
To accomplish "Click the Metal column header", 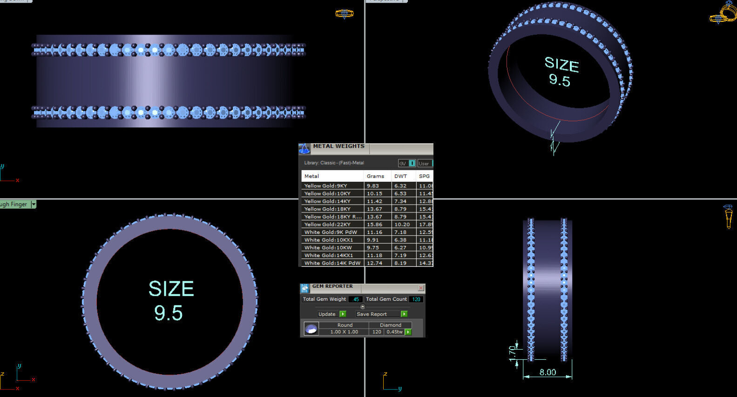I will pyautogui.click(x=332, y=176).
